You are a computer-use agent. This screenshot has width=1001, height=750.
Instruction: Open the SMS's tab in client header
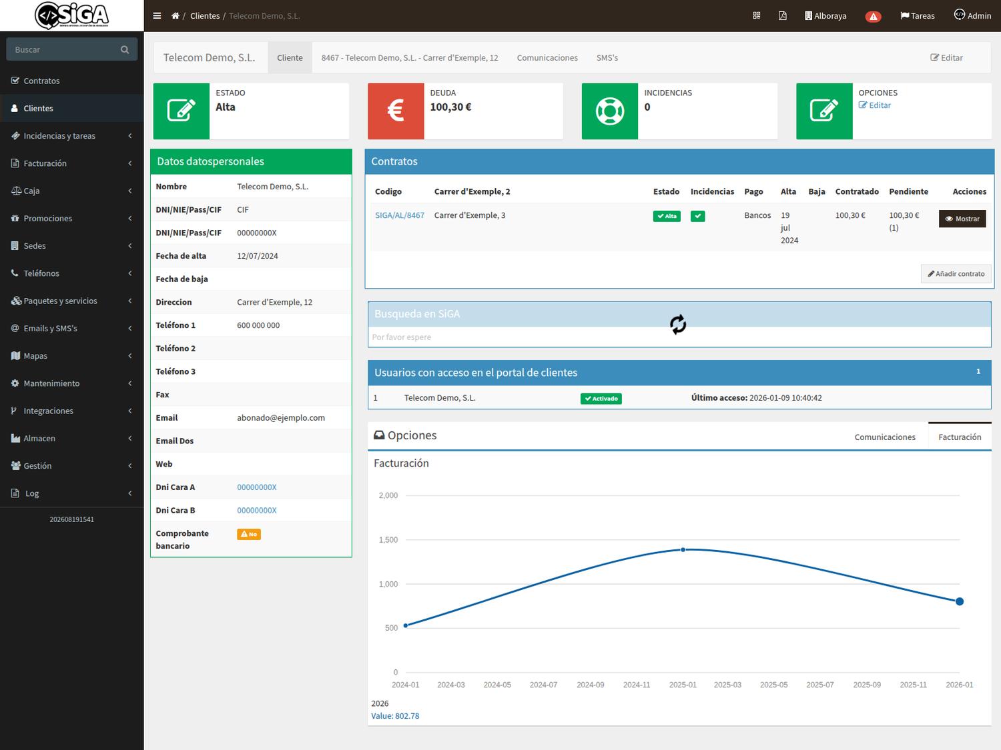click(x=607, y=58)
